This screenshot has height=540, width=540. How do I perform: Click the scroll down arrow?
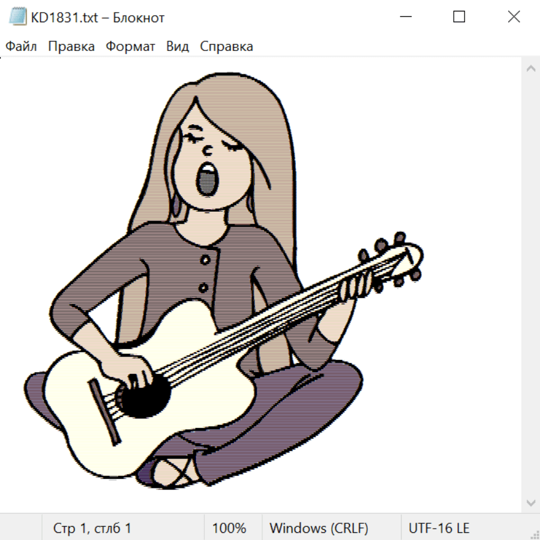click(530, 502)
